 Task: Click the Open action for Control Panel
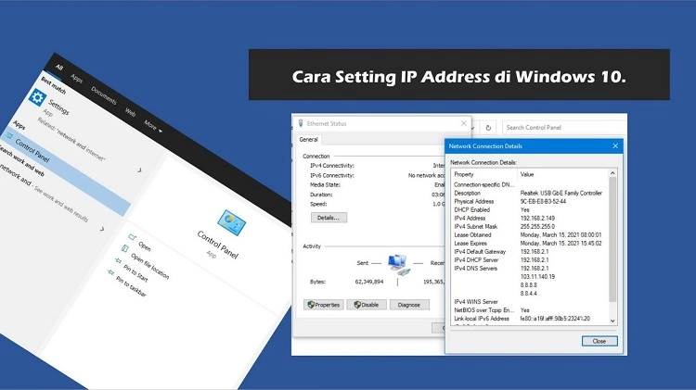(145, 245)
